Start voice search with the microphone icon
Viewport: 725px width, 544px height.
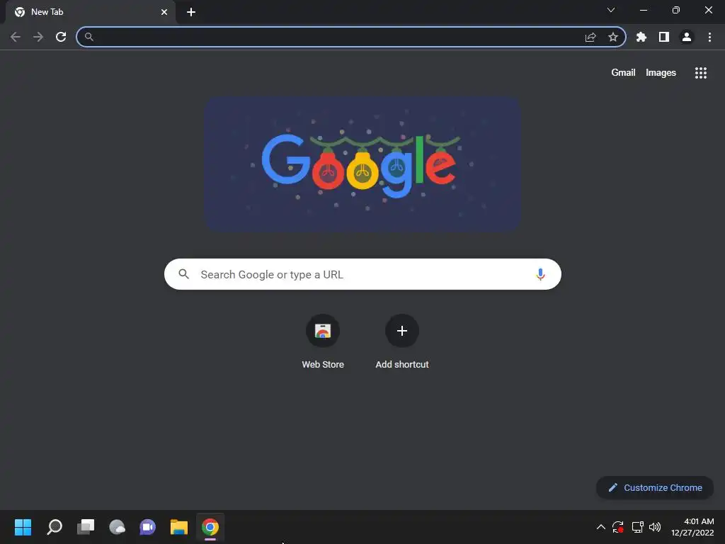540,274
